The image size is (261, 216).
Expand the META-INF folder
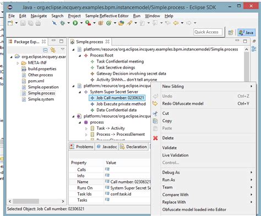18,63
